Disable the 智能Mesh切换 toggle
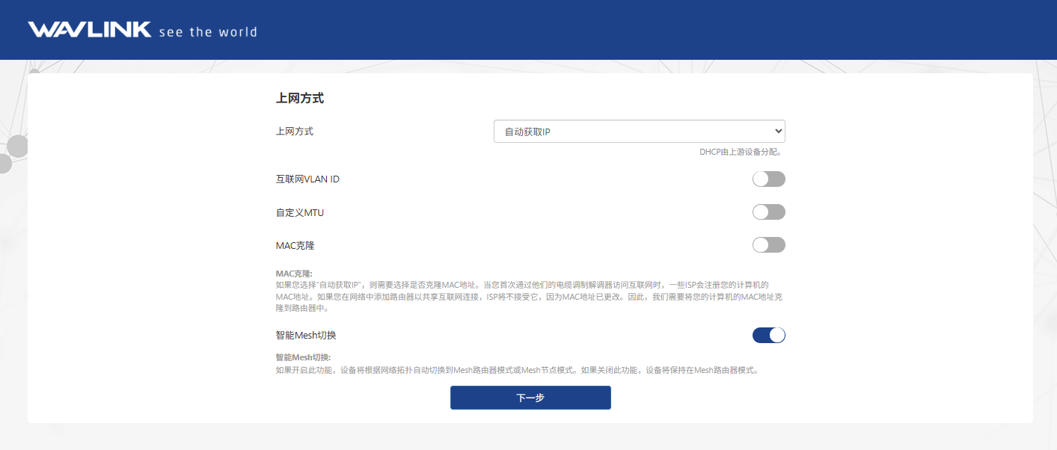Image resolution: width=1057 pixels, height=450 pixels. 768,335
